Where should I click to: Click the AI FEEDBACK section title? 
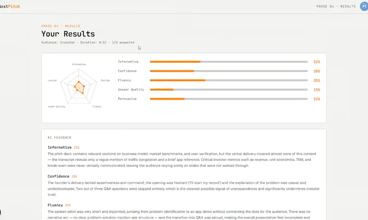tap(60, 137)
